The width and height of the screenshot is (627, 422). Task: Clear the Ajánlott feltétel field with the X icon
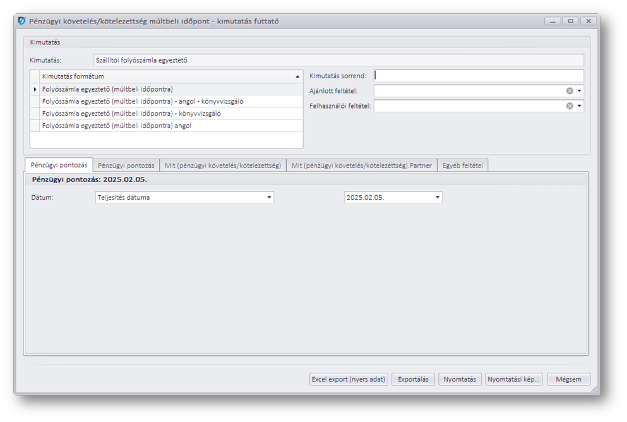[570, 91]
